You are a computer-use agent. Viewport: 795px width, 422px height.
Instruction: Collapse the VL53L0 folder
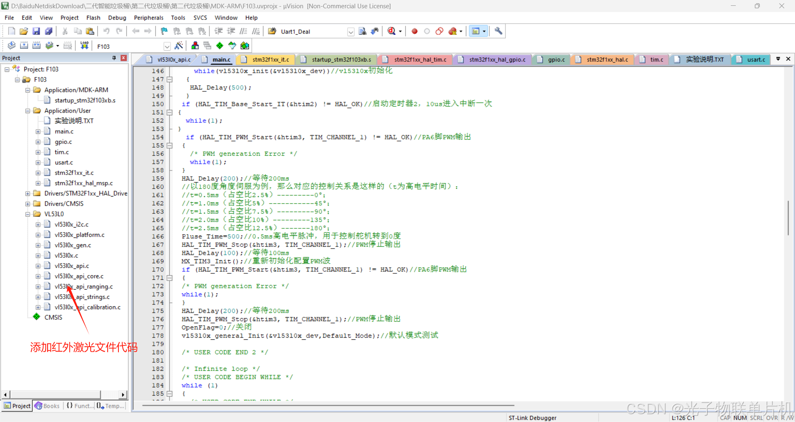click(28, 214)
